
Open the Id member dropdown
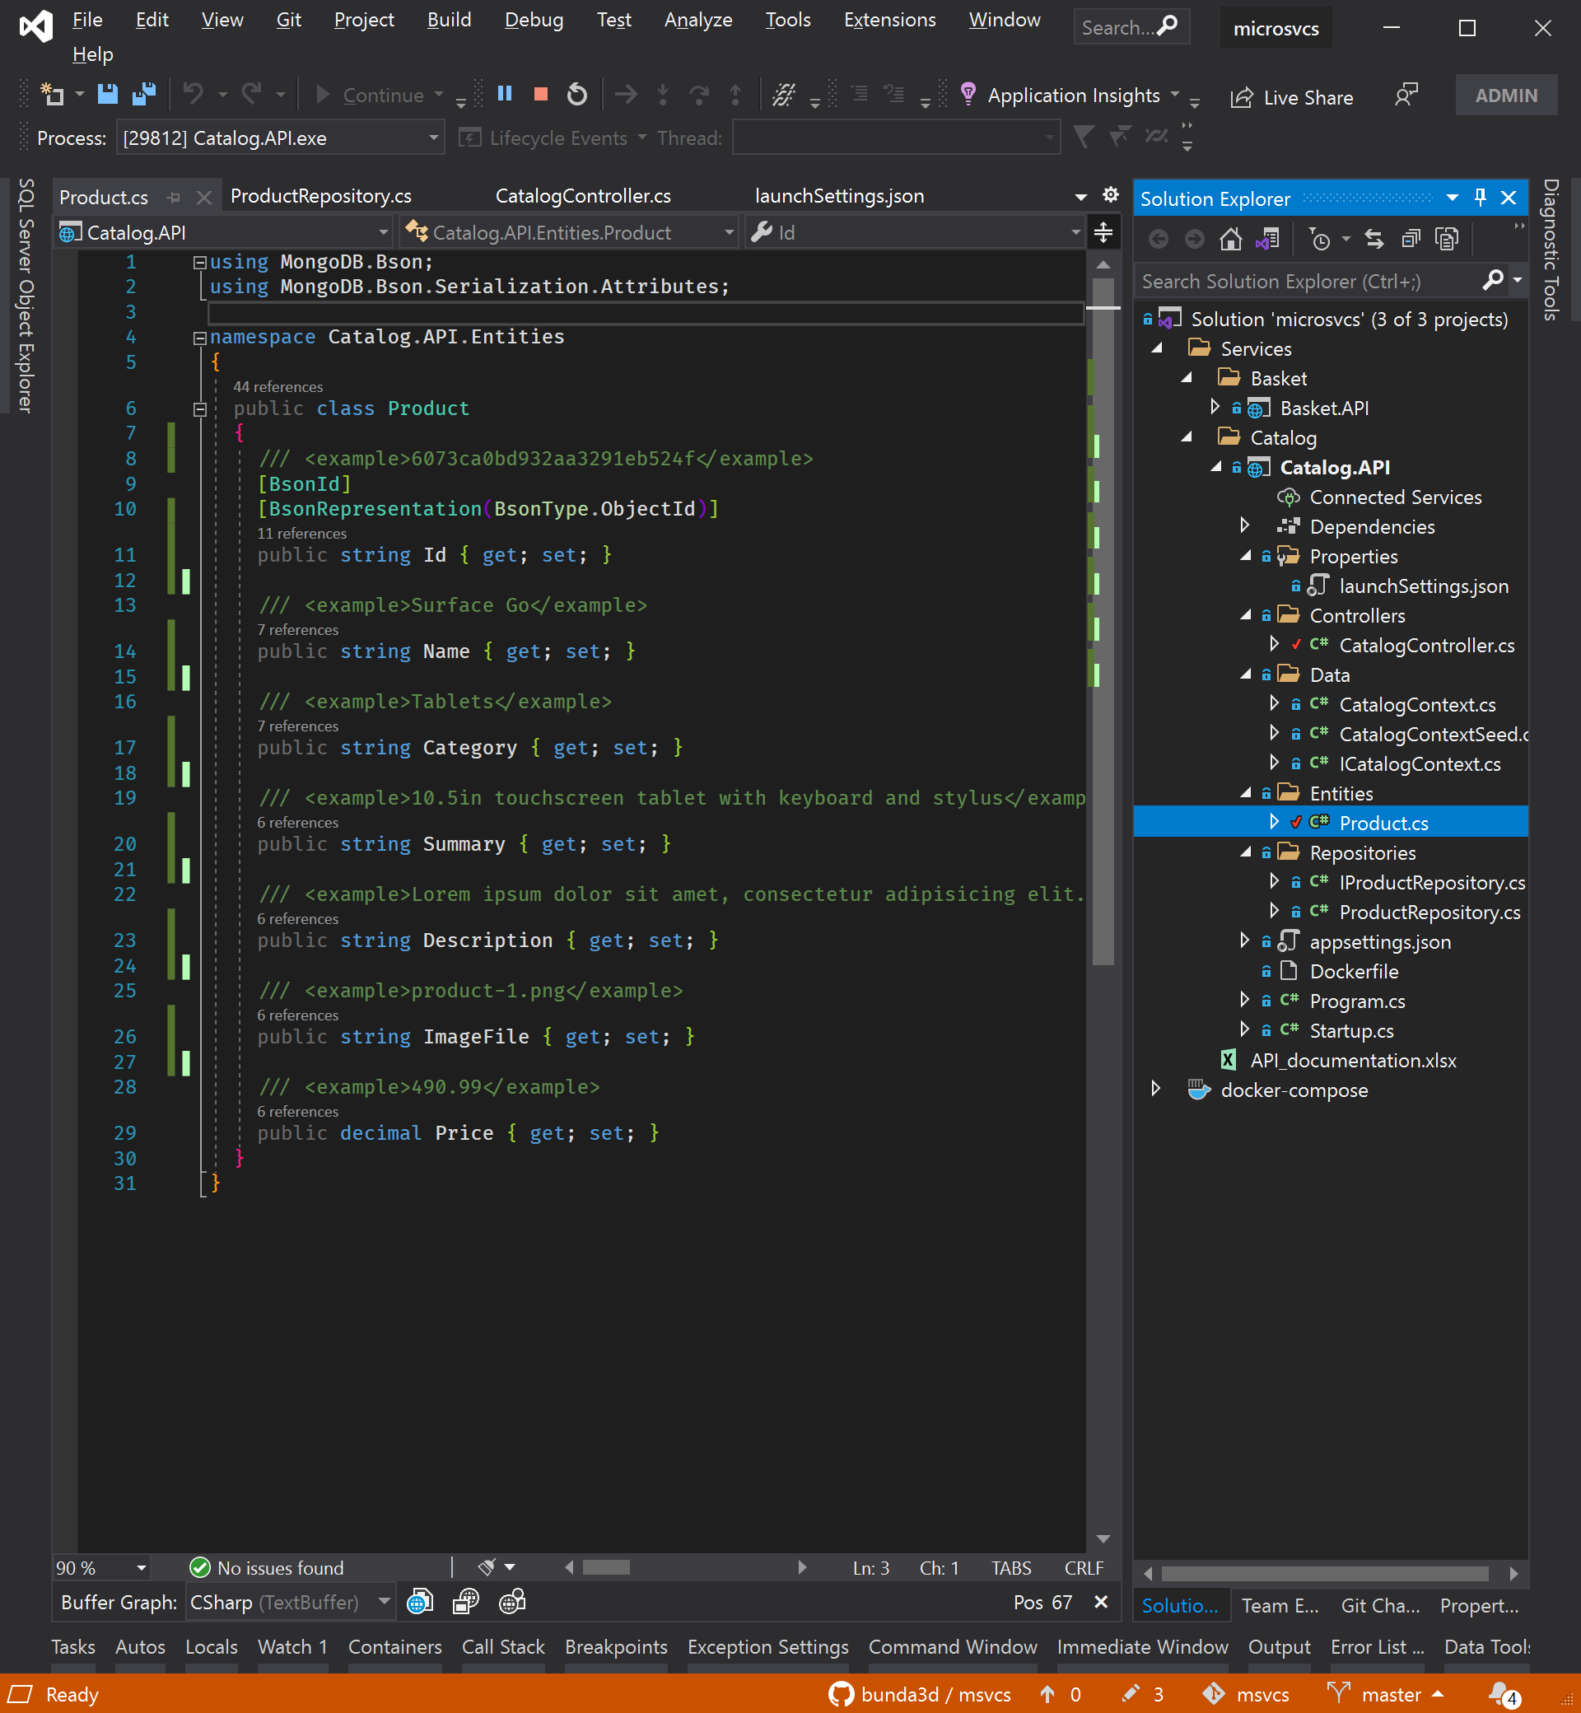click(x=916, y=232)
